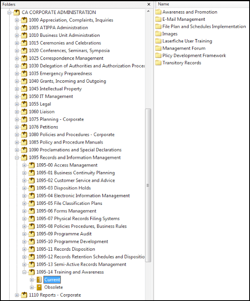
Task: Click the 1095-03 Disposition Holds folder icon
Action: (x=32, y=188)
